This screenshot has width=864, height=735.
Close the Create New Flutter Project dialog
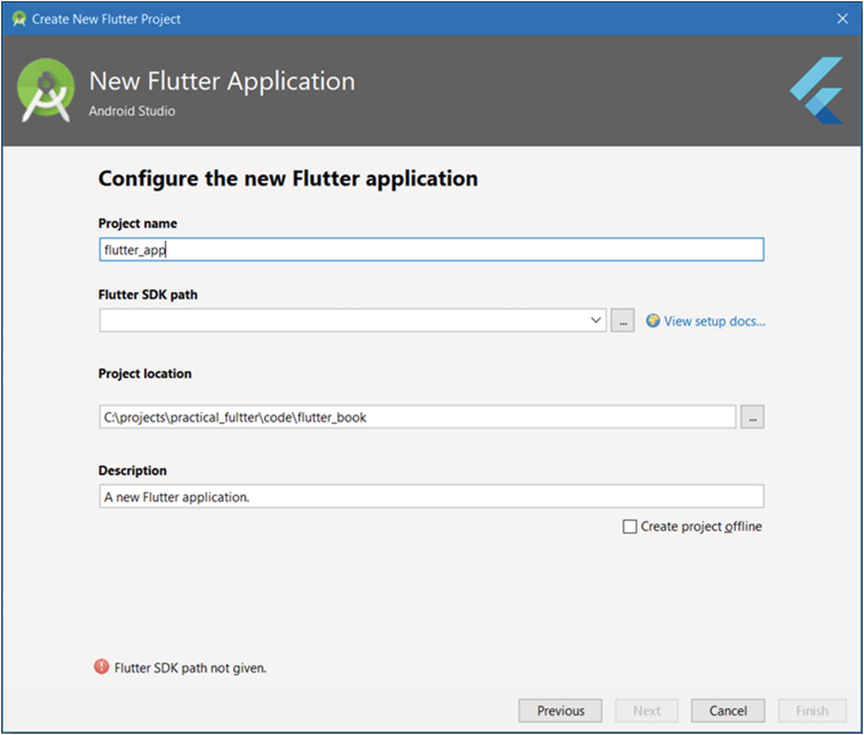tap(842, 19)
